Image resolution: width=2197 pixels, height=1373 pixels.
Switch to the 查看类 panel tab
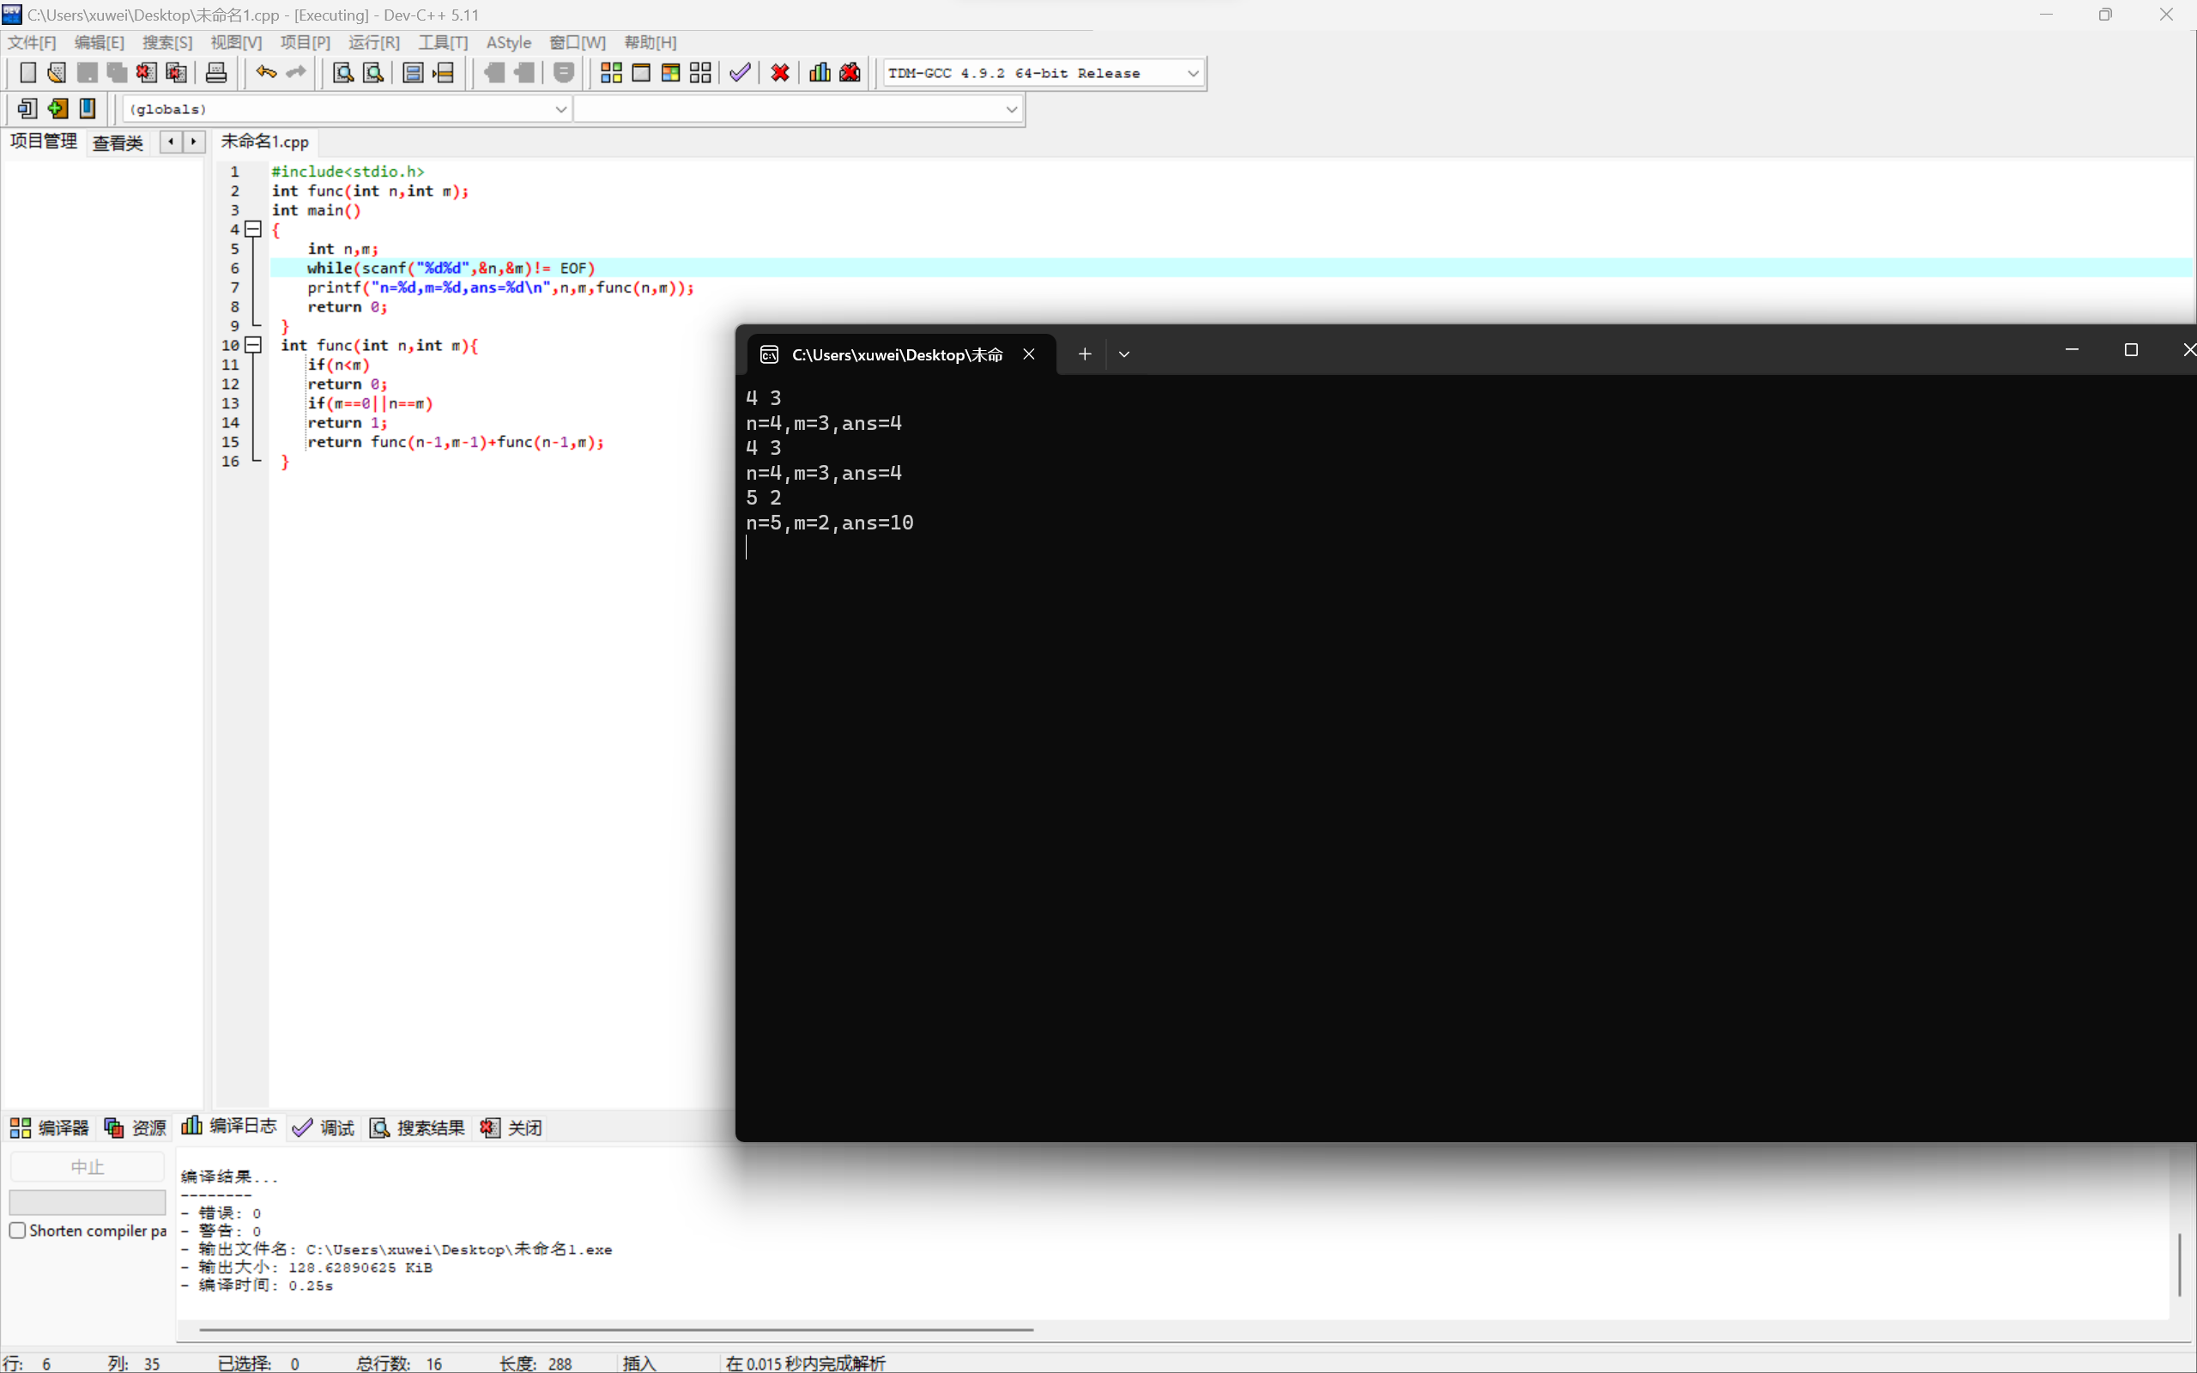[x=118, y=142]
